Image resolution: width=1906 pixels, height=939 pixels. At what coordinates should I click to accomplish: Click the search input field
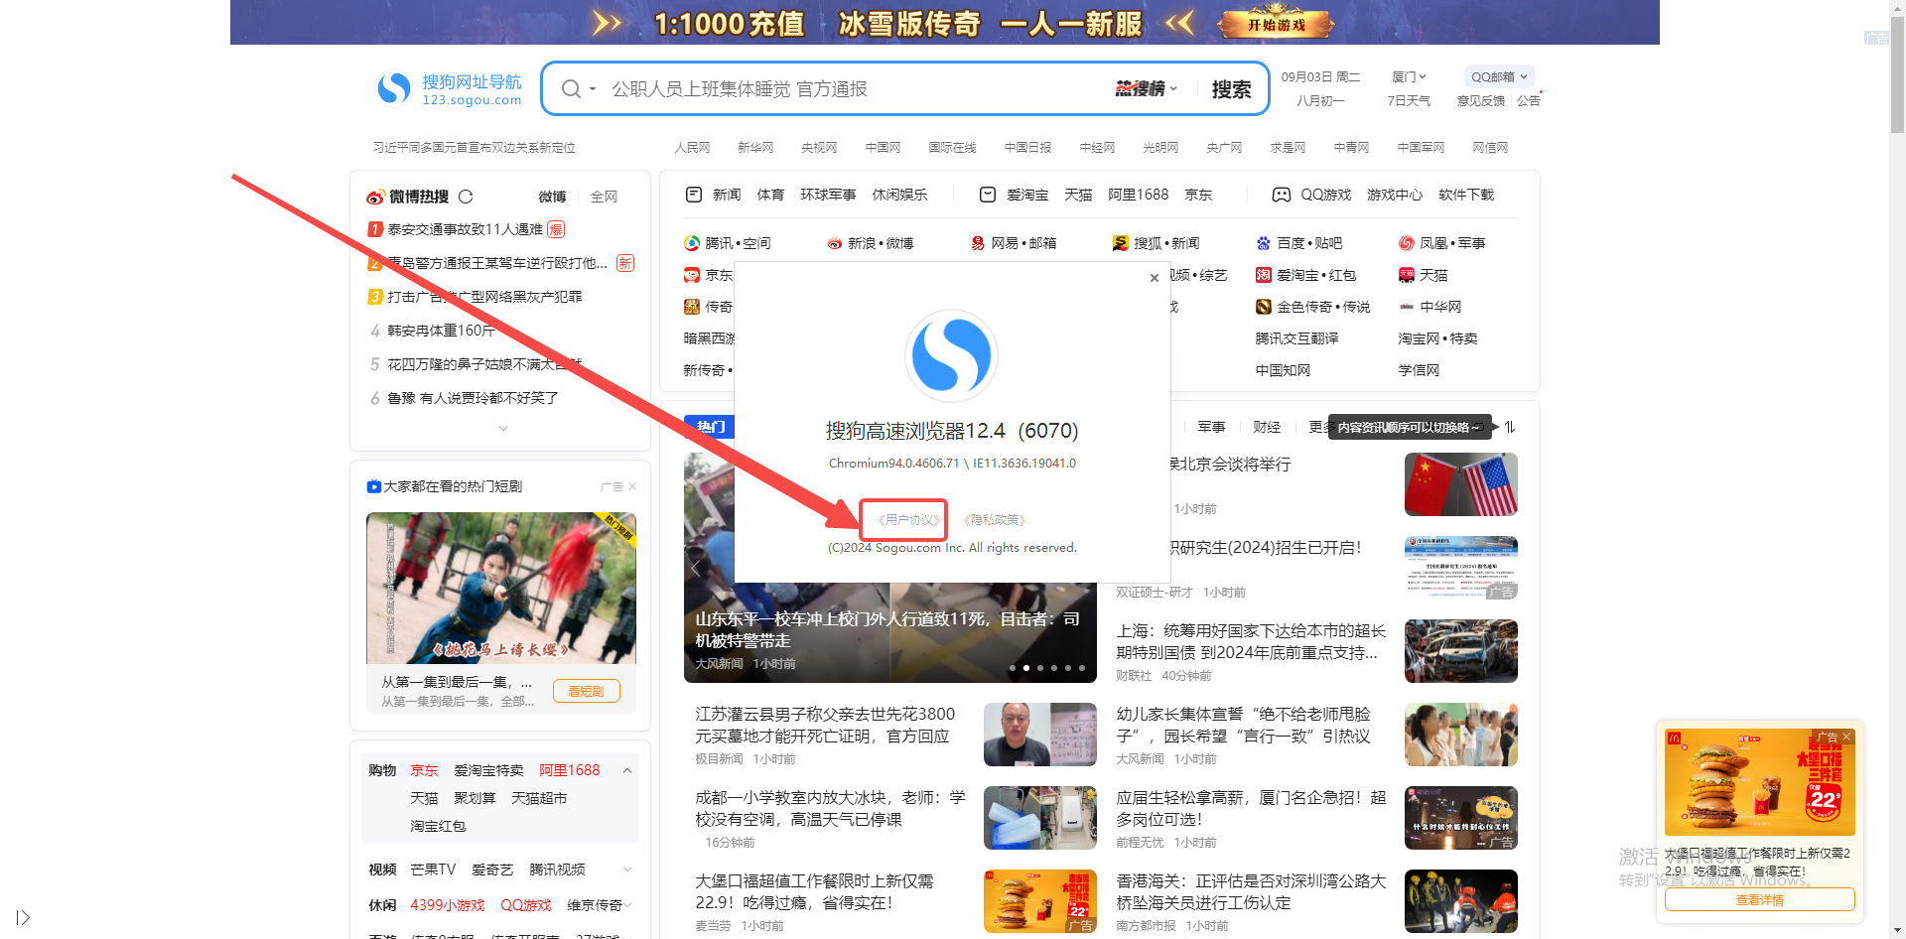click(x=854, y=89)
